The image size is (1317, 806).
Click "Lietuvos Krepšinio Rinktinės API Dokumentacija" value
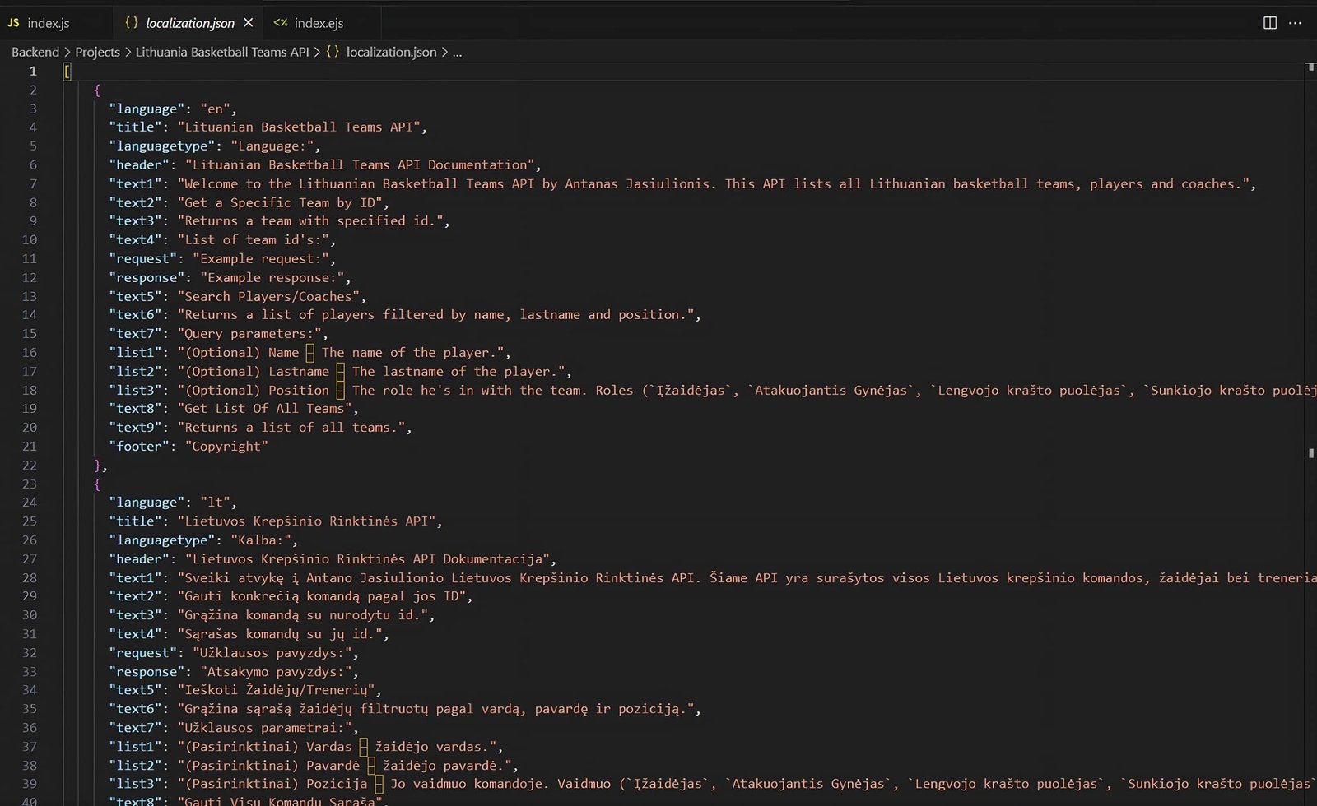[x=367, y=558]
